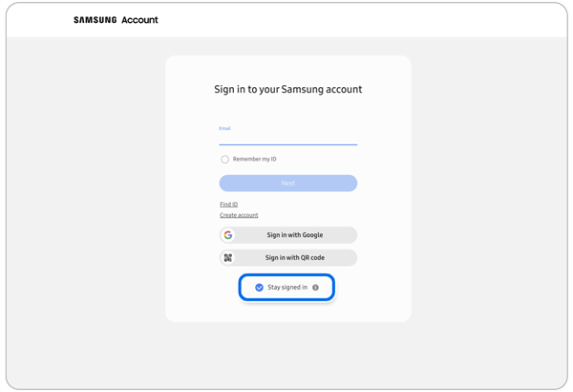Click the Stay signed in label text
Screen dimensions: 573x392
coord(287,288)
